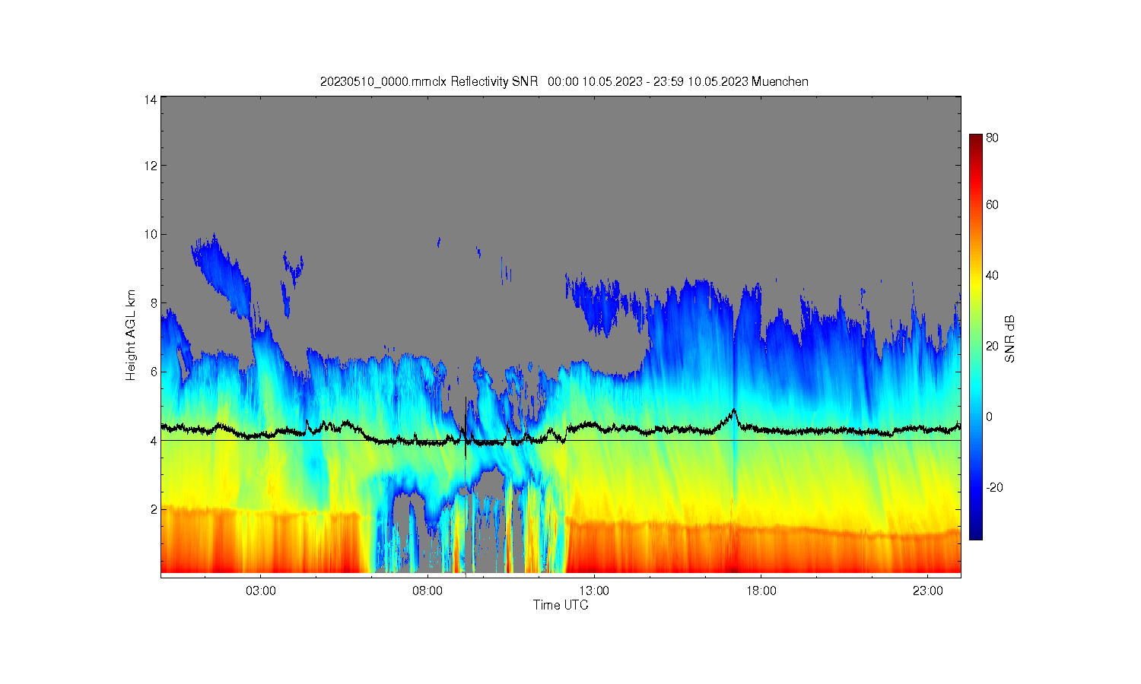
Task: Click the colorbar value -20
Action: [994, 488]
